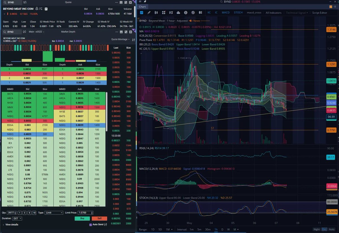This screenshot has height=233, width=339.
Task: Click the red Sell button
Action: click(x=99, y=219)
